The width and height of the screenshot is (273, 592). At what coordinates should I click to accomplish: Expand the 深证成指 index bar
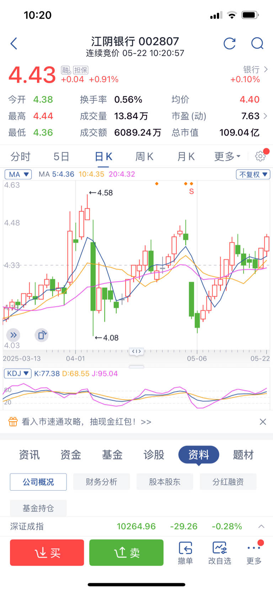pyautogui.click(x=261, y=526)
